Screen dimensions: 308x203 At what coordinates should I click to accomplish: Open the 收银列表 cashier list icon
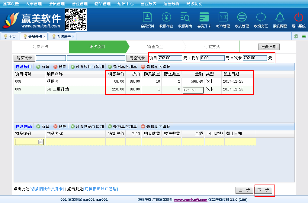click(185, 20)
